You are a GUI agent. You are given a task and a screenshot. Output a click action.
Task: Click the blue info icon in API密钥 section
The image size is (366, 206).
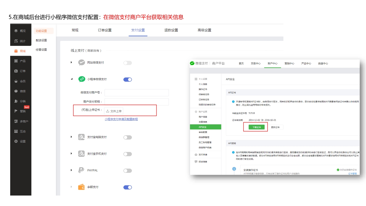[233, 152]
